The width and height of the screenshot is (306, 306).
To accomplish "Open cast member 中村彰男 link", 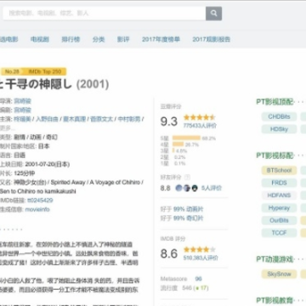I will tap(129, 119).
